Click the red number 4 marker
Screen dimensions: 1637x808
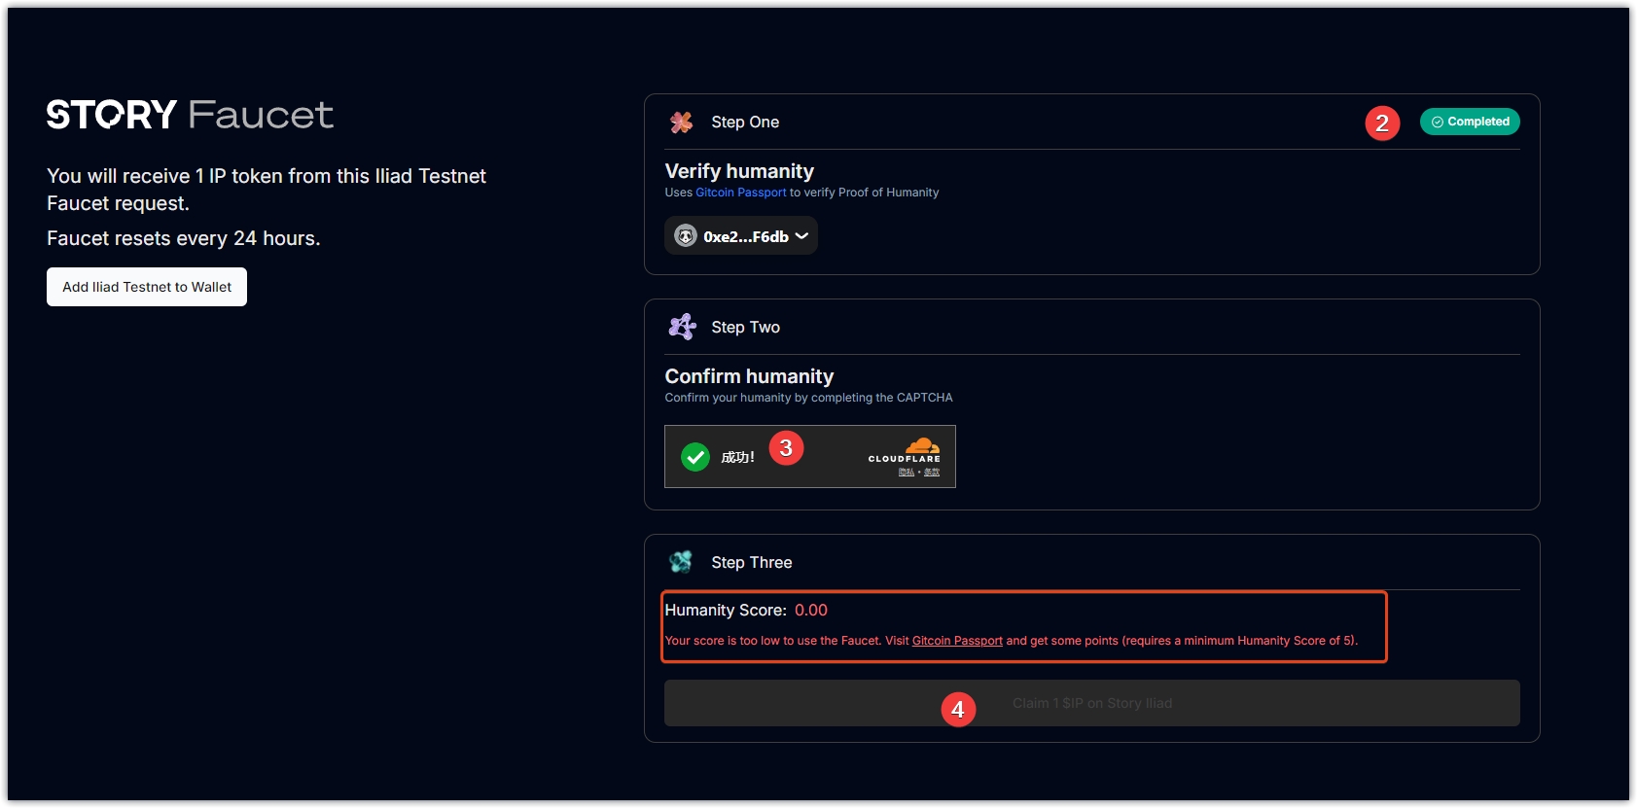pos(958,710)
